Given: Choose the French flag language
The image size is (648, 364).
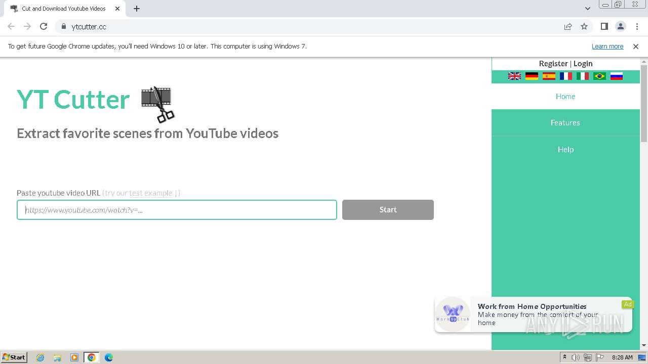Looking at the screenshot, I should 565,76.
